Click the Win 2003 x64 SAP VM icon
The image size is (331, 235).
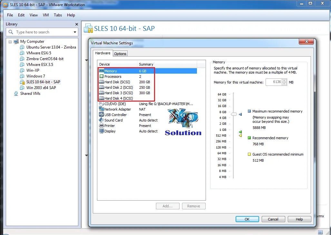pyautogui.click(x=22, y=87)
